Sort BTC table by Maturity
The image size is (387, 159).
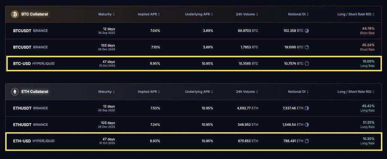click(106, 14)
